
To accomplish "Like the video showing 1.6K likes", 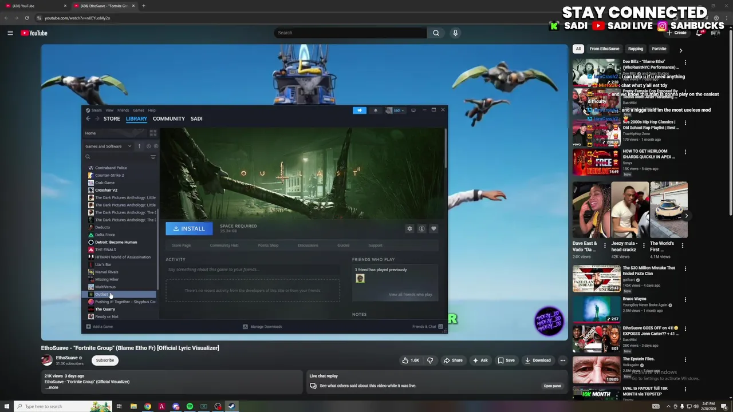I will (x=411, y=360).
